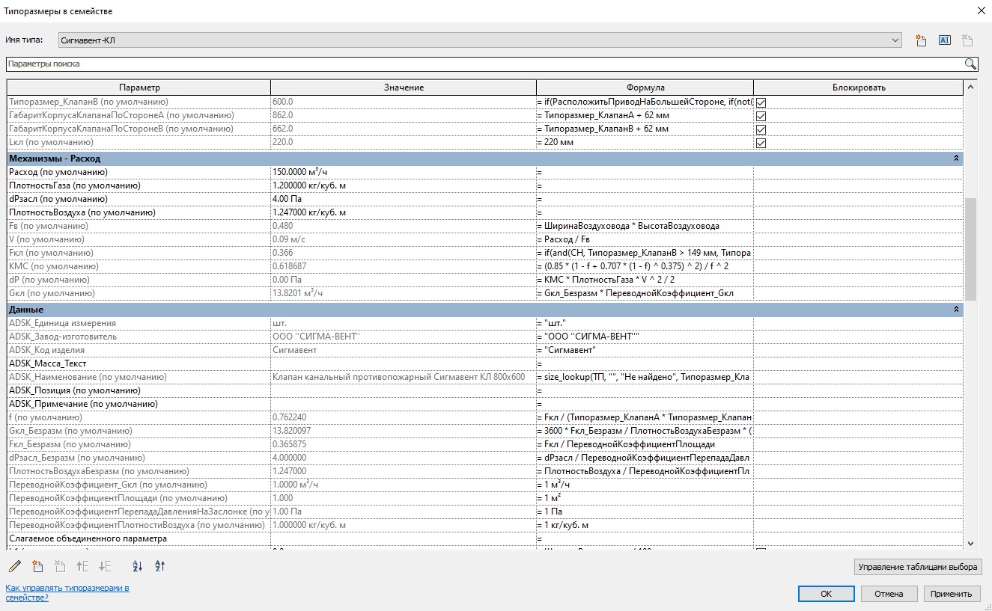The height and width of the screenshot is (611, 992).
Task: Click the Move Parameter Up icon
Action: (83, 566)
